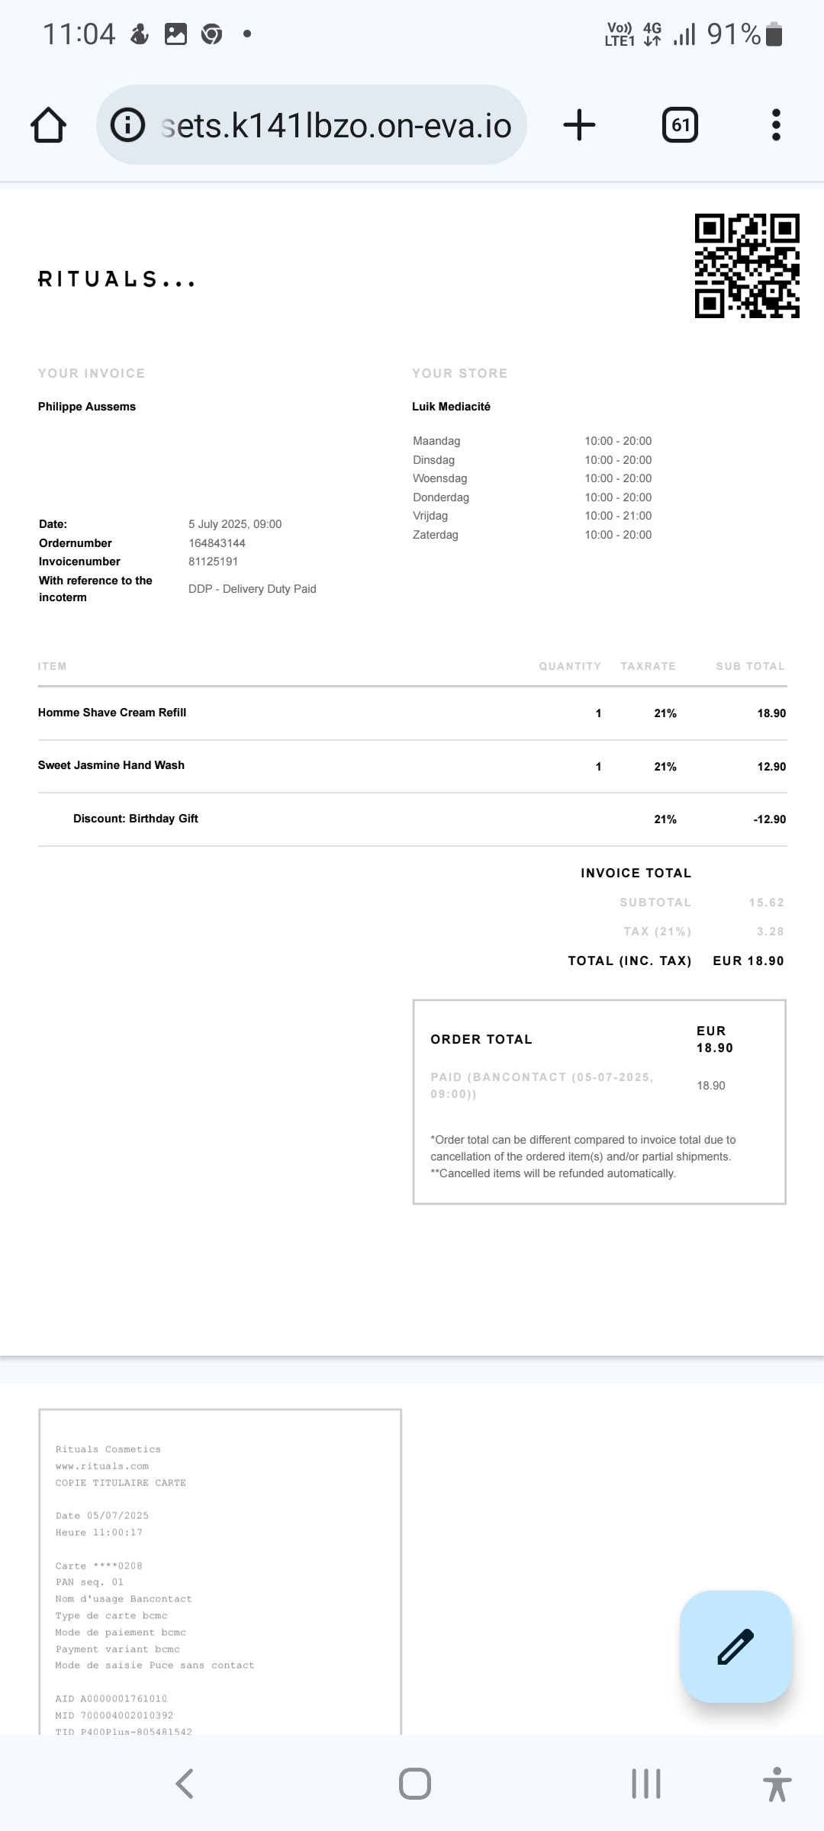Viewport: 824px width, 1831px height.
Task: Select the Homme Shave Cream Refill item
Action: 112,713
